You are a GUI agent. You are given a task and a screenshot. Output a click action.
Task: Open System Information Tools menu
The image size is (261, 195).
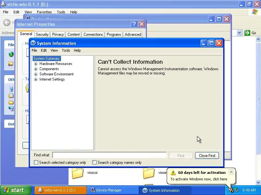tap(66, 50)
